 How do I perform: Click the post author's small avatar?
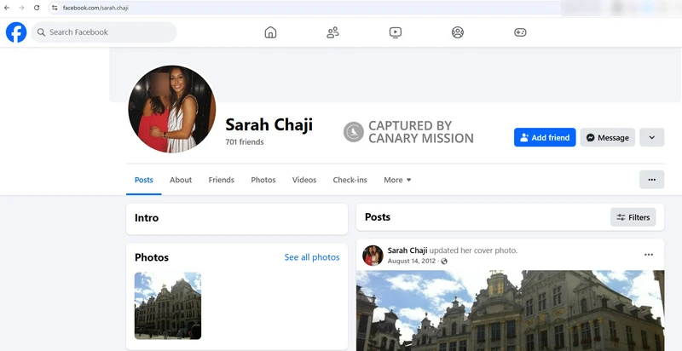[x=373, y=256]
